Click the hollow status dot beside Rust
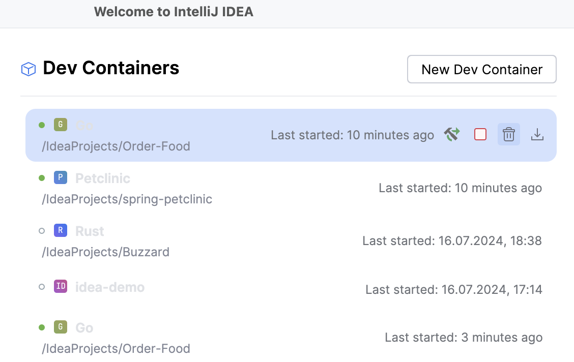The height and width of the screenshot is (362, 574). [41, 230]
